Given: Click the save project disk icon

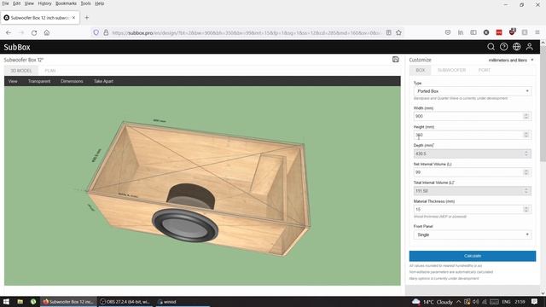Looking at the screenshot, I should coord(396,60).
